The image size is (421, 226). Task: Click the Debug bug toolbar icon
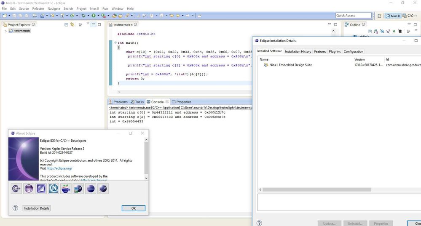pos(83,16)
